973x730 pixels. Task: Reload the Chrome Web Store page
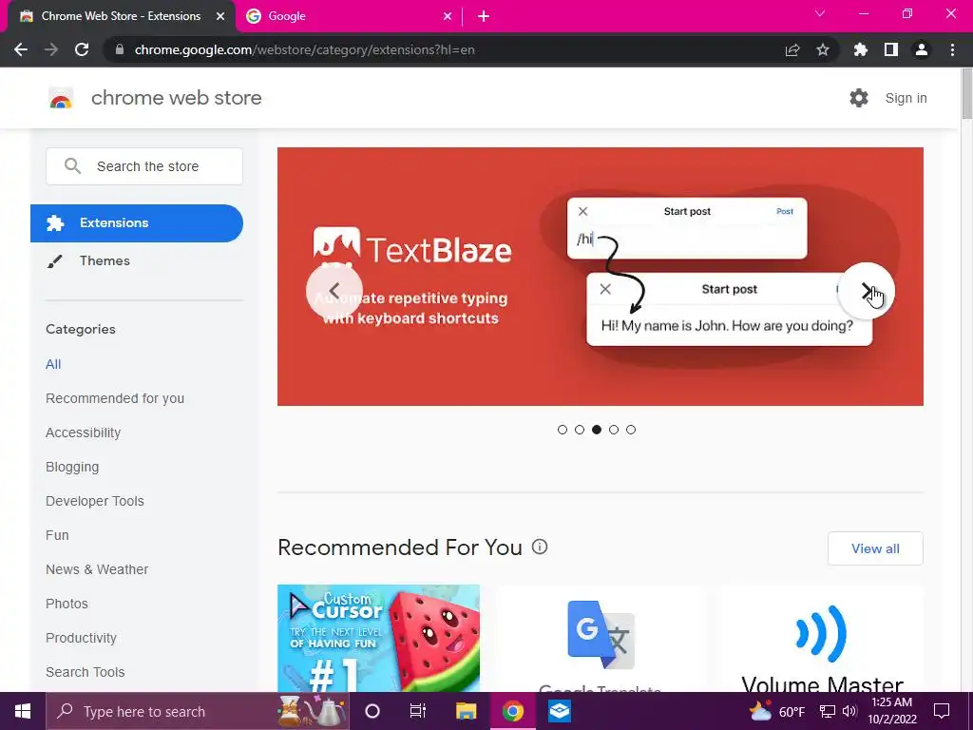coord(82,49)
